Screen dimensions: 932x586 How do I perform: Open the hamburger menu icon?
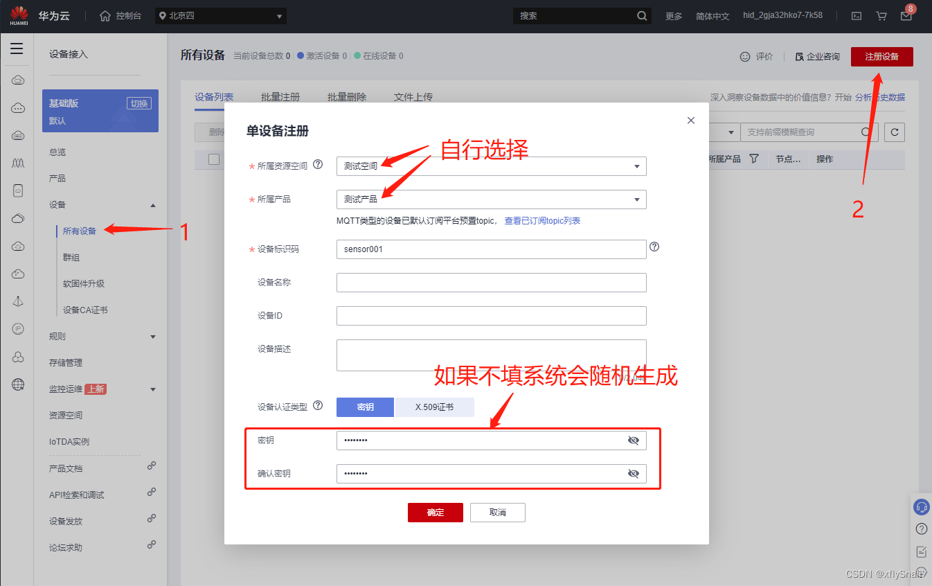coord(17,48)
